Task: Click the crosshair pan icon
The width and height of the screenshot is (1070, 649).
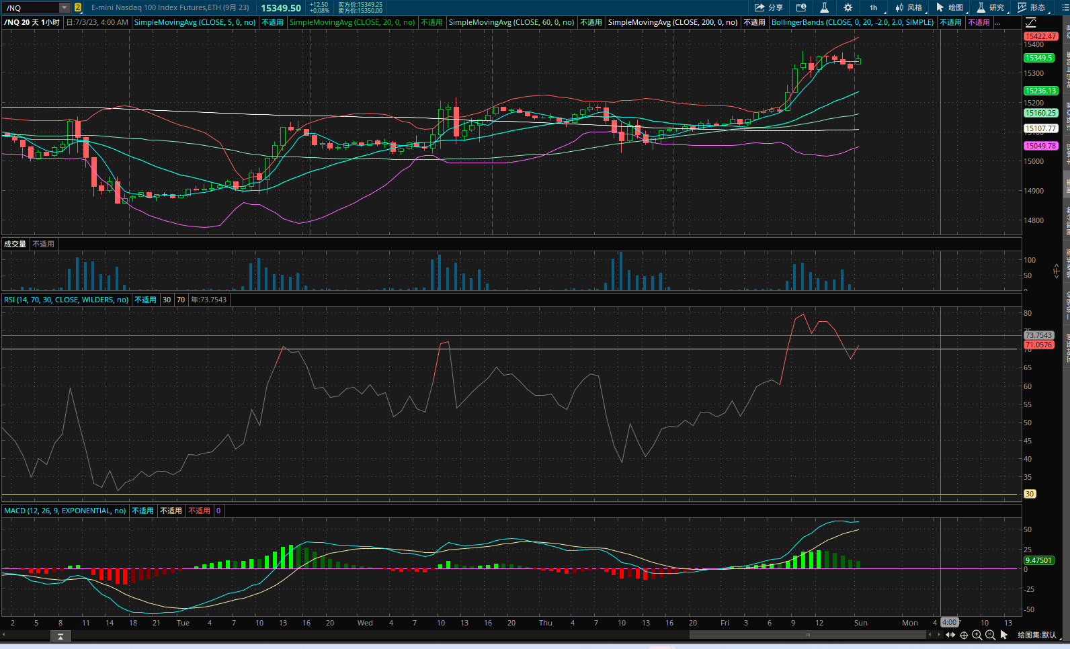Action: tap(964, 635)
